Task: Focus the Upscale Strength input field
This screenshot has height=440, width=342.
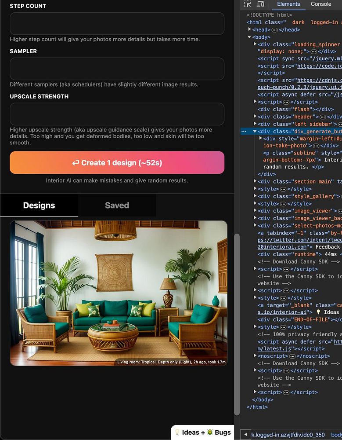Action: point(117,114)
